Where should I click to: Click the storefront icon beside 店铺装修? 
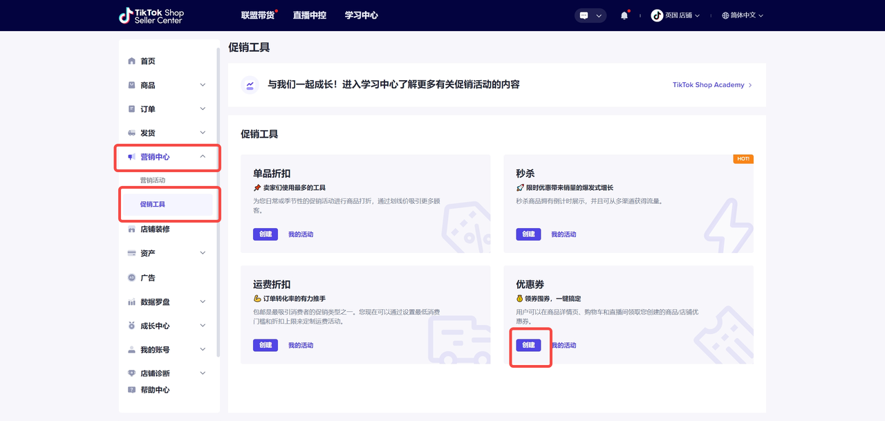[131, 229]
